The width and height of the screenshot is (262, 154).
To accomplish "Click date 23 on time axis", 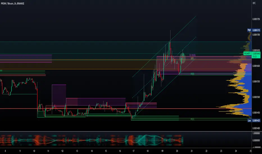I will point(221,151).
